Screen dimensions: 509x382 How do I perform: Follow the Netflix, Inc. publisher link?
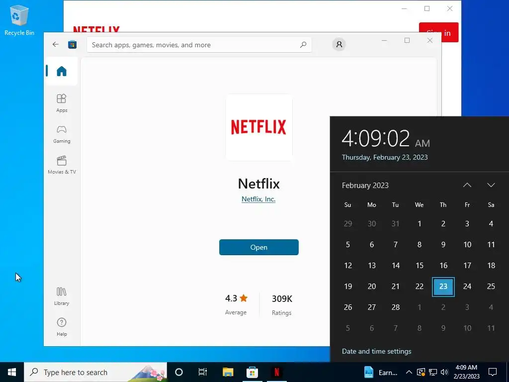point(258,199)
